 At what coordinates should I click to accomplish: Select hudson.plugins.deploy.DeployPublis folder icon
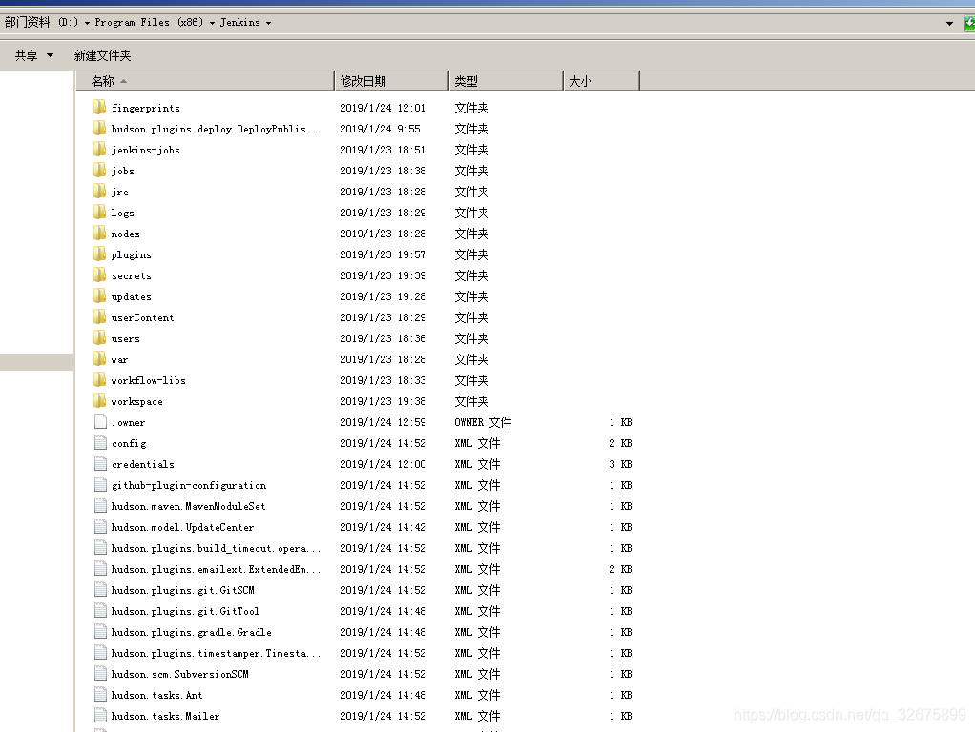[99, 129]
